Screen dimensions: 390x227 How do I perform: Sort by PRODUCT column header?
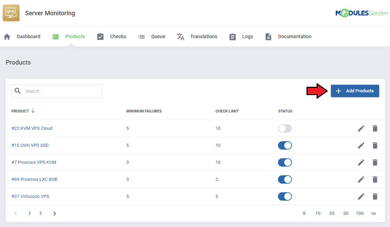(x=20, y=111)
